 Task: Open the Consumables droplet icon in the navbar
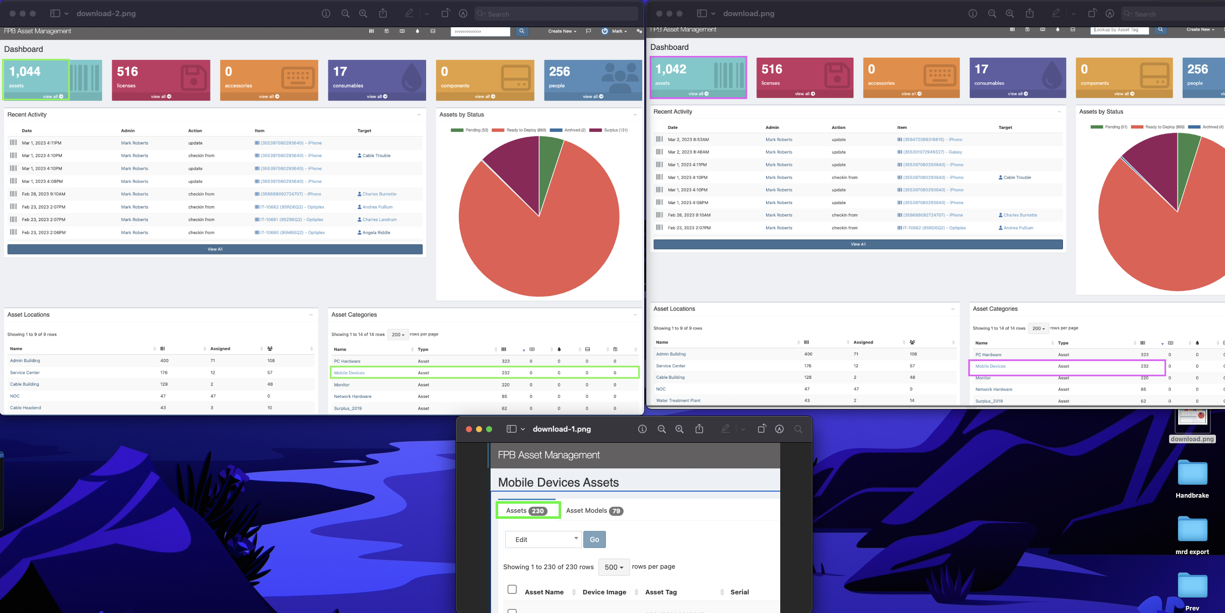pos(418,31)
